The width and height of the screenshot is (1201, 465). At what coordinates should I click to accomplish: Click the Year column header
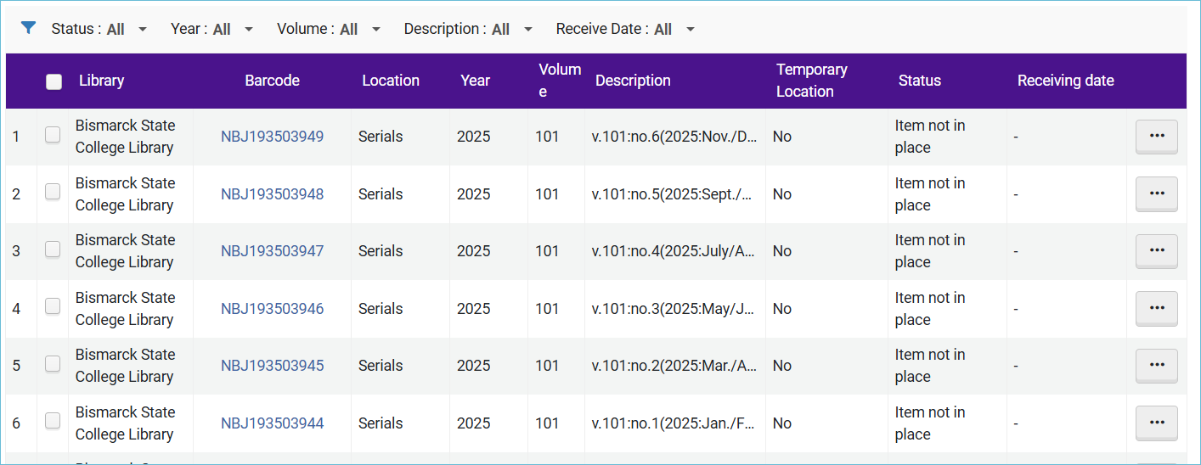pos(475,81)
